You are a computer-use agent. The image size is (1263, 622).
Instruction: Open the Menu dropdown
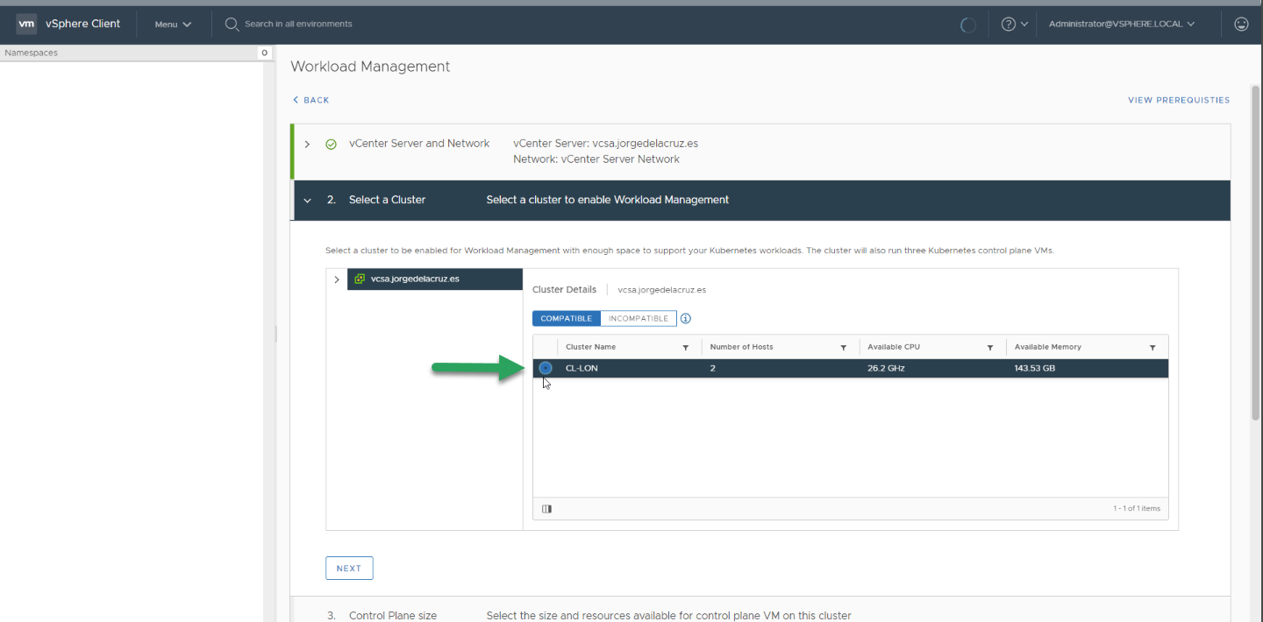point(173,25)
